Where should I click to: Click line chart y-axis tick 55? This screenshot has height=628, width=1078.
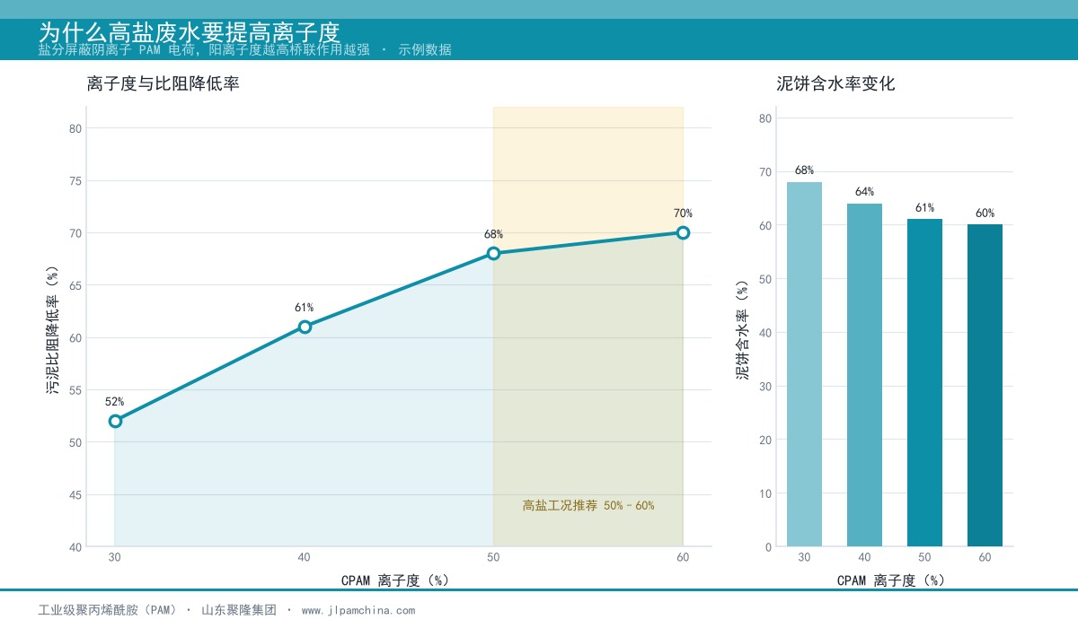75,390
